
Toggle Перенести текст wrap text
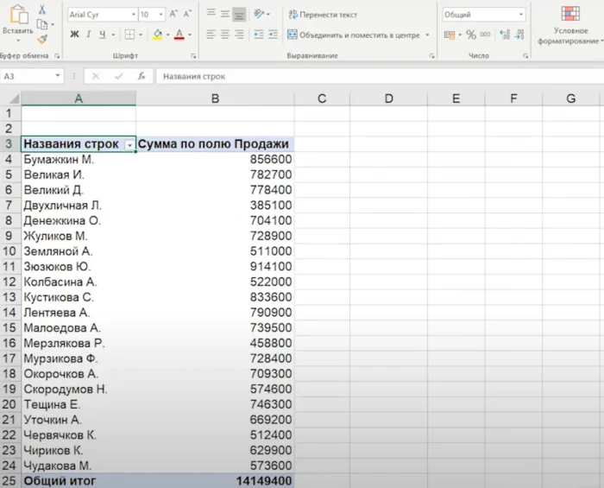322,15
